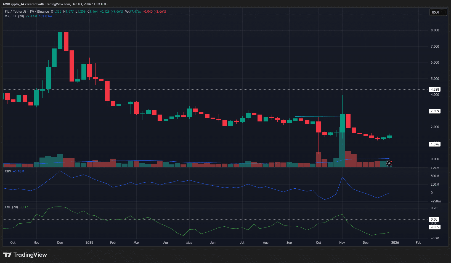Click the 0.05 level marker on CMF scale

434,219
